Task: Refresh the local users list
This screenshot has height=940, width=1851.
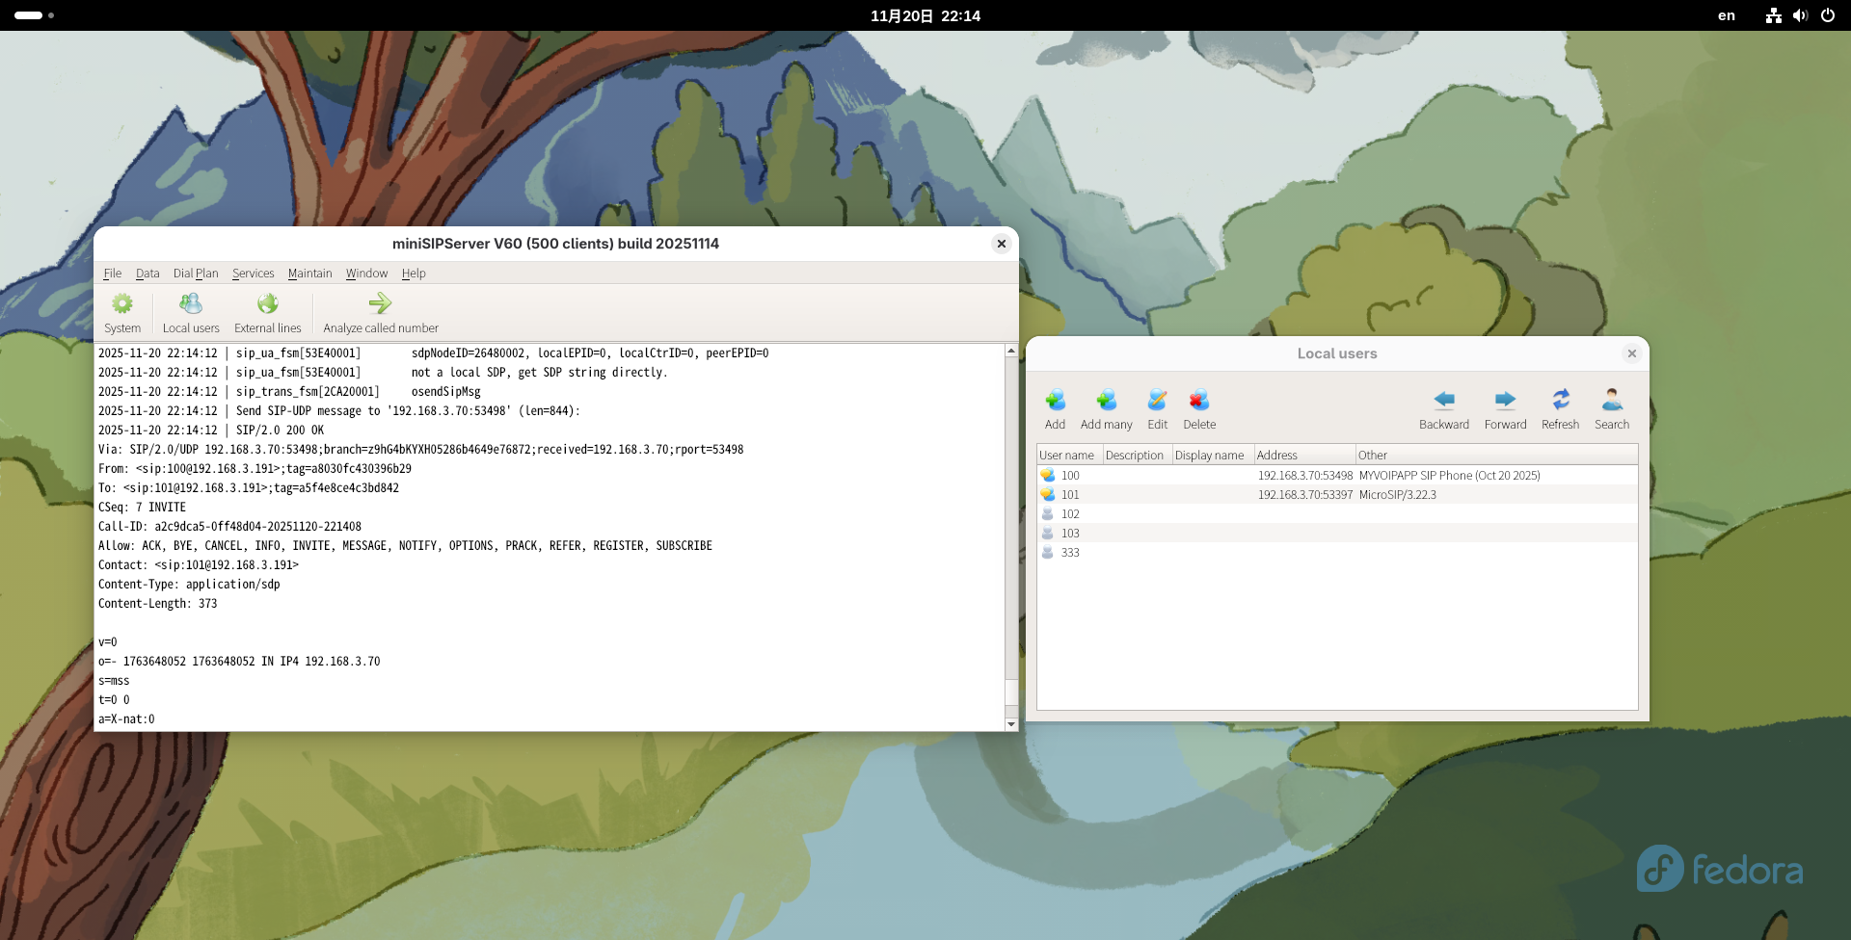Action: [x=1560, y=409]
